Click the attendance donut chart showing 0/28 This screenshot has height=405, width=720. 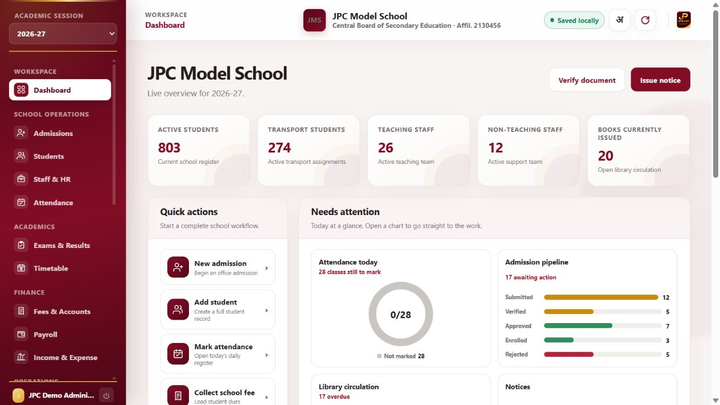(401, 315)
